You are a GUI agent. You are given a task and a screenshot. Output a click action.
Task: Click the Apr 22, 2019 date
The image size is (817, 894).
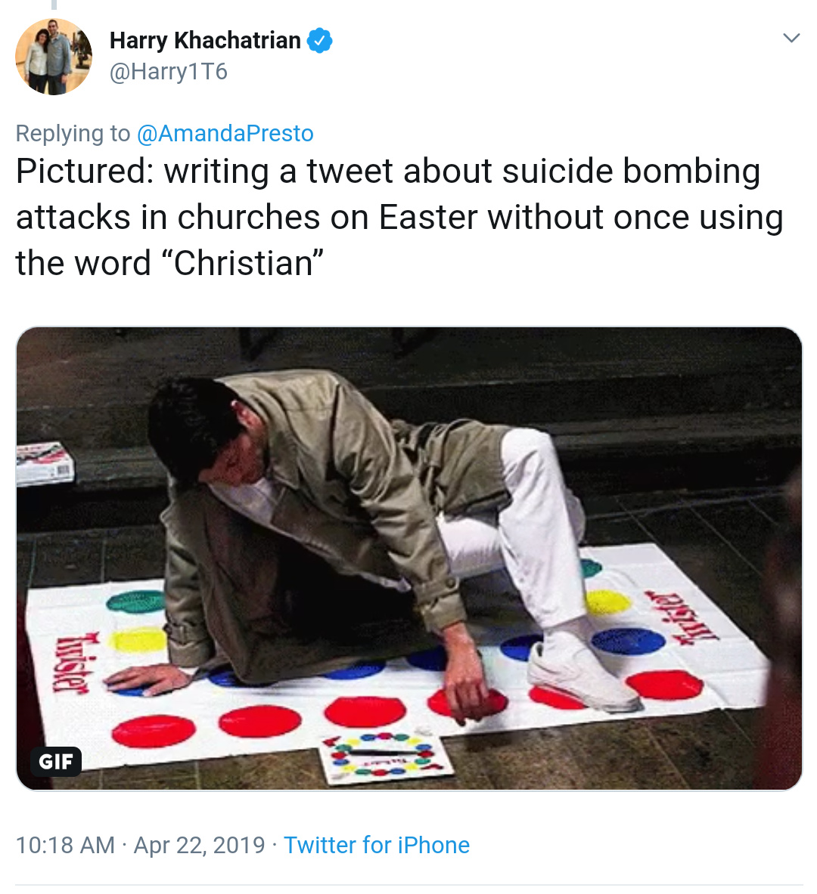[x=199, y=845]
